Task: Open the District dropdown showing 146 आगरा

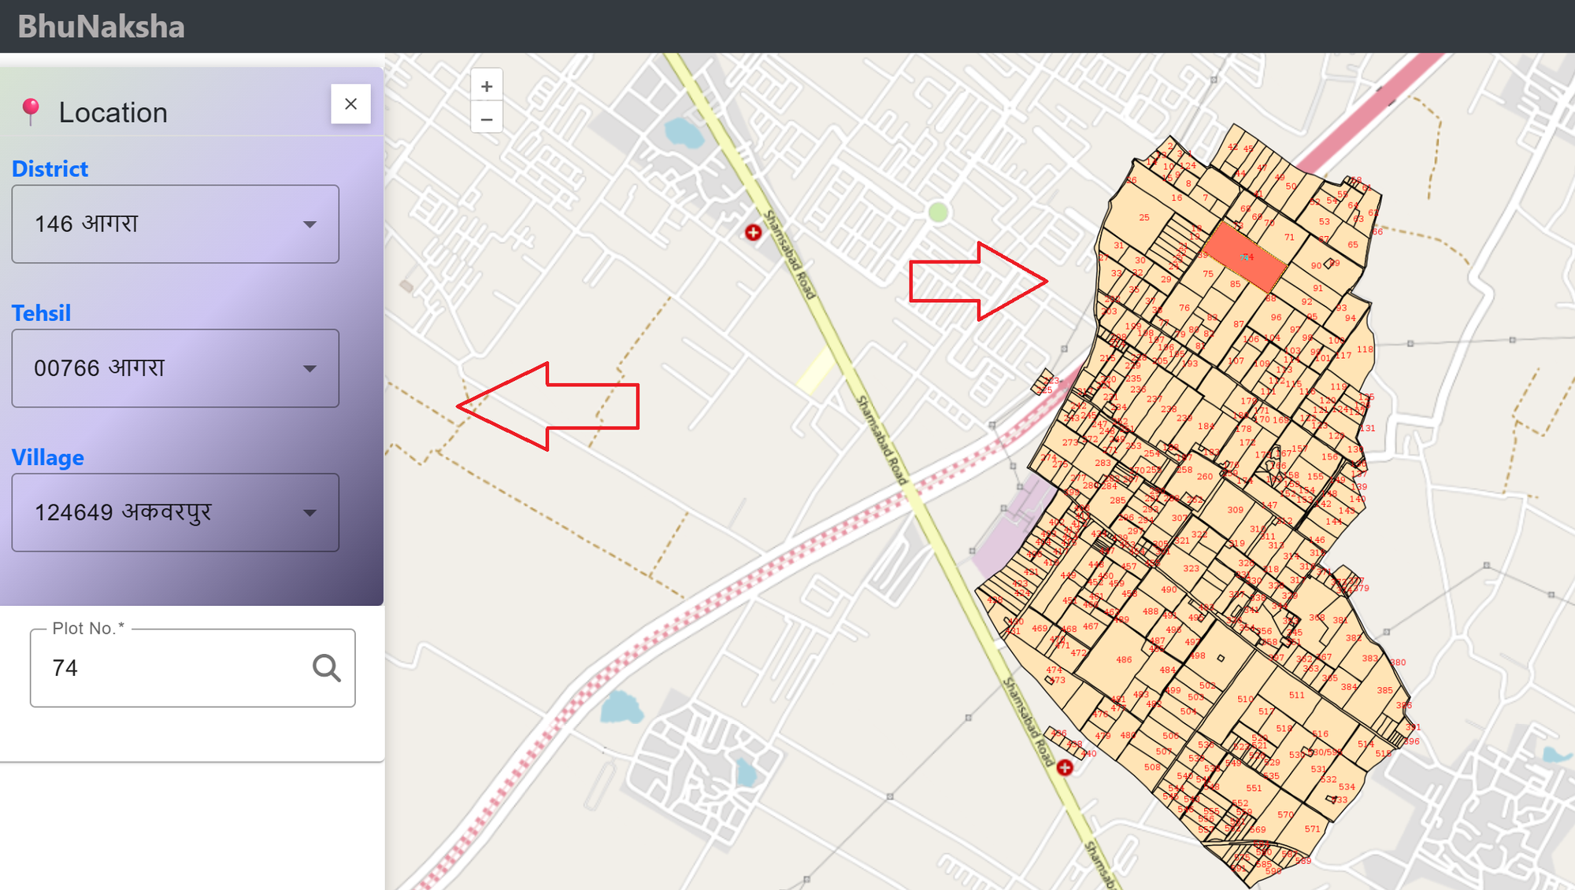Action: (175, 224)
